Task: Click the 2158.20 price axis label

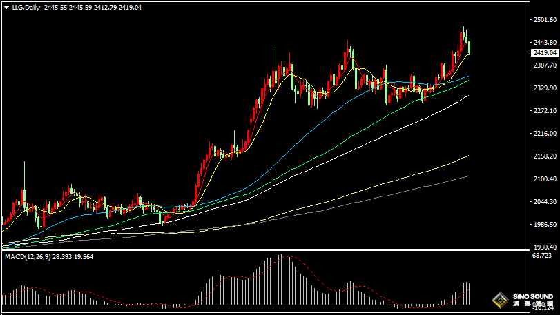Action: [x=545, y=156]
